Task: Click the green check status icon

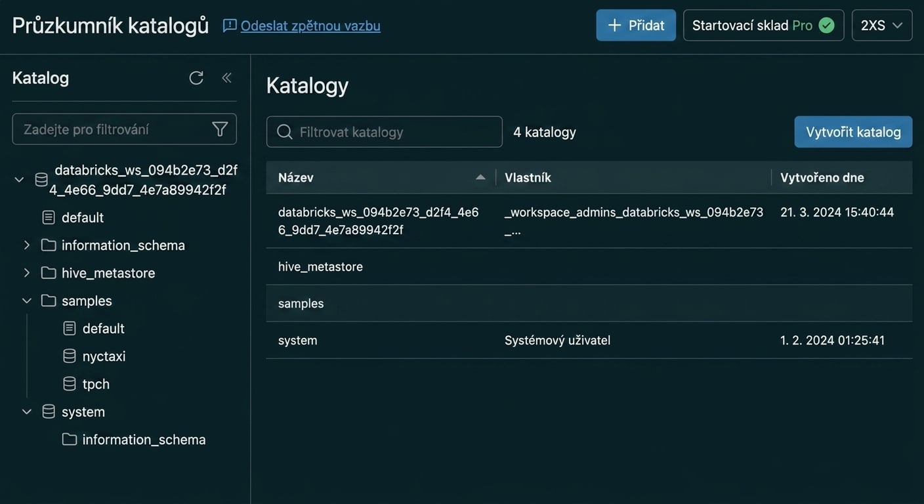Action: coord(826,26)
